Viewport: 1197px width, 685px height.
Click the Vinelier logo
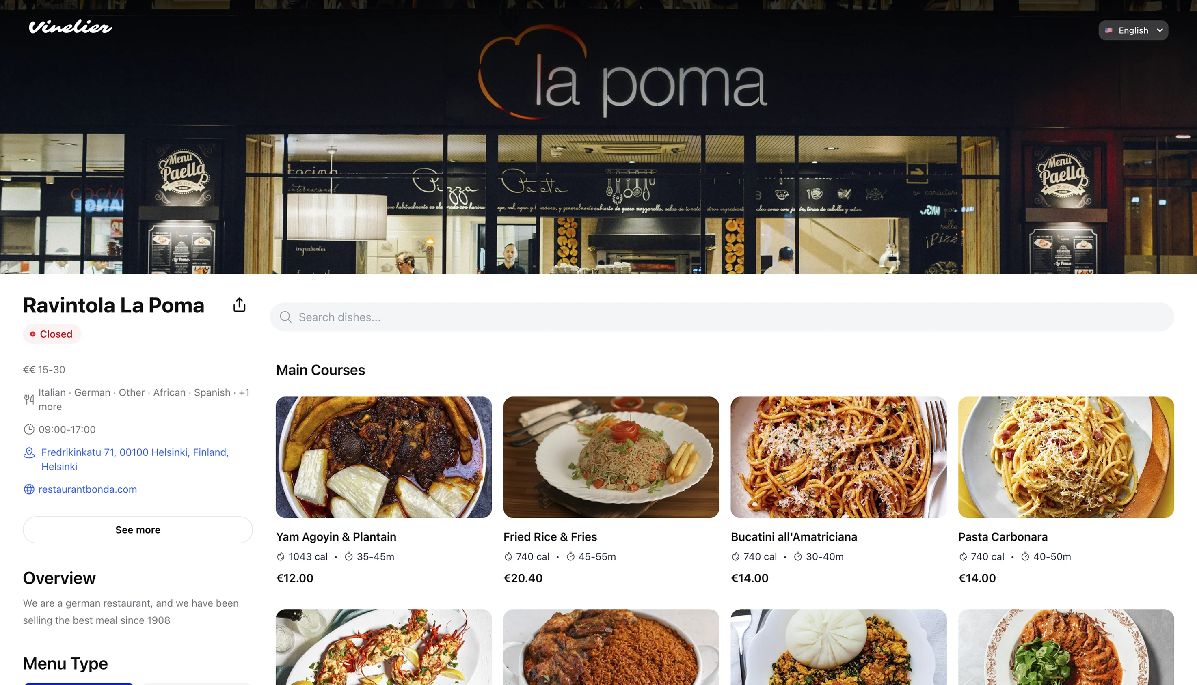point(71,27)
